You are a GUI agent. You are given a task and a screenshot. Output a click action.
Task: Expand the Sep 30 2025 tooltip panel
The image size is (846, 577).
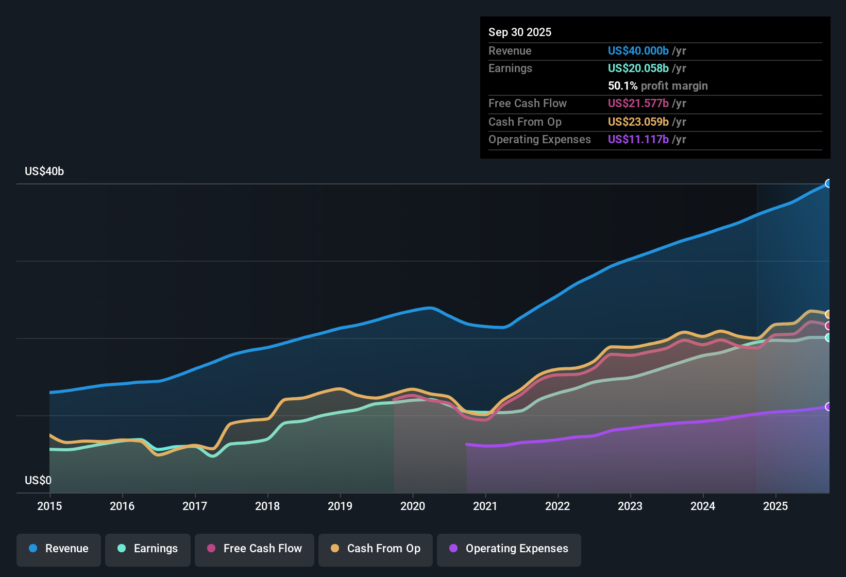coord(520,32)
